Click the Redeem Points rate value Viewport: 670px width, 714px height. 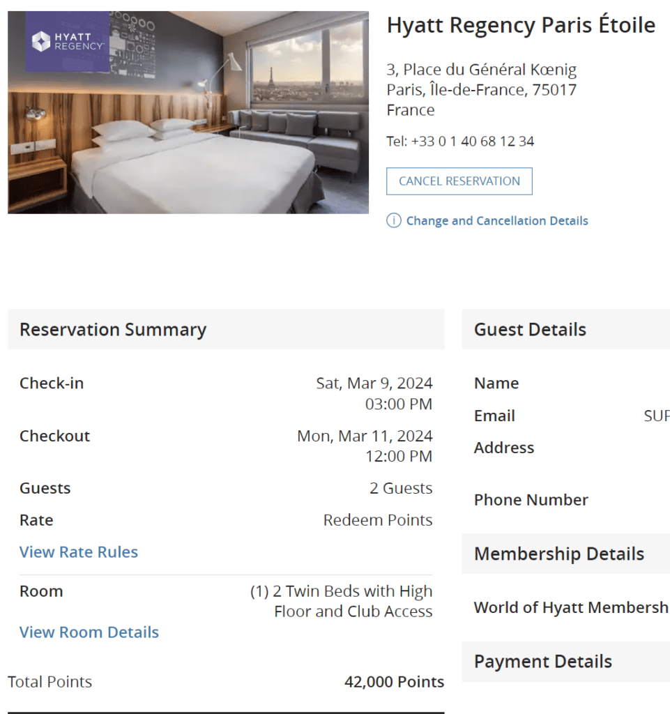click(378, 520)
